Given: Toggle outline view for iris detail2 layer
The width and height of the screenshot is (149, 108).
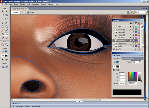Looking at the screenshot, I should tap(136, 32).
